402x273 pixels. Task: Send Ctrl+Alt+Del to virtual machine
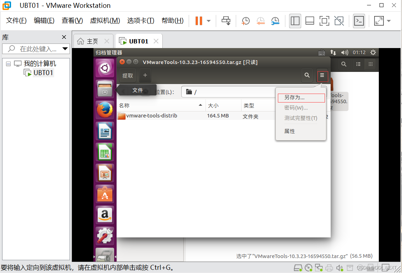(x=226, y=21)
